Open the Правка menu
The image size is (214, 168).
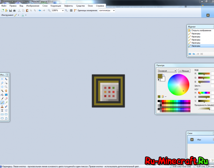(x=13, y=6)
